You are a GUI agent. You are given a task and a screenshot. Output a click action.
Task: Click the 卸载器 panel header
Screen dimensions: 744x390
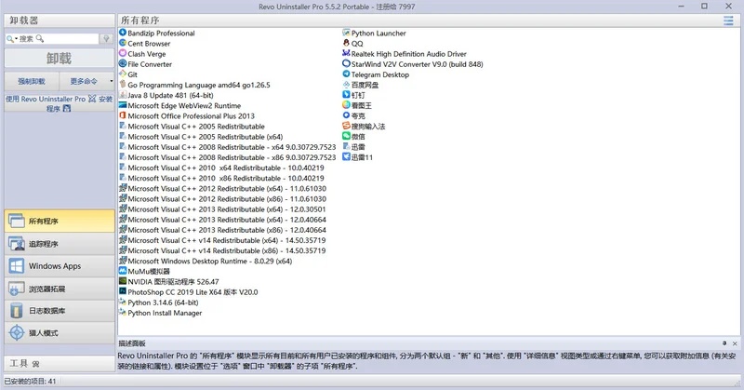tap(60, 20)
